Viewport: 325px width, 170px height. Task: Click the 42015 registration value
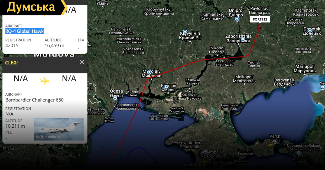tap(12, 46)
